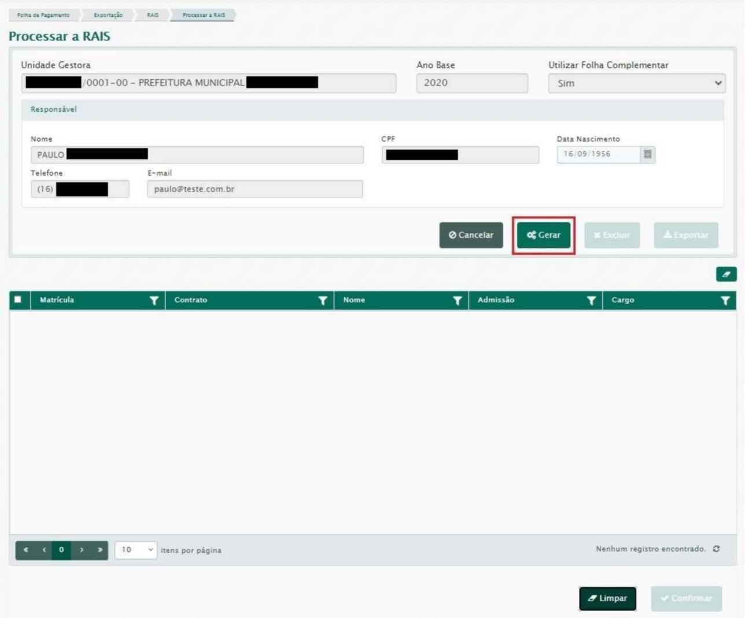Go to the first page of results
Image resolution: width=745 pixels, height=618 pixels.
click(25, 550)
